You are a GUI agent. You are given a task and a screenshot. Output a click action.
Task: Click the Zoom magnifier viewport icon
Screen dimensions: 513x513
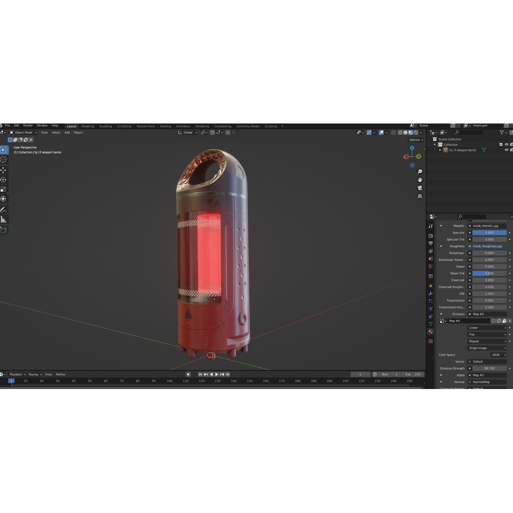[x=419, y=171]
